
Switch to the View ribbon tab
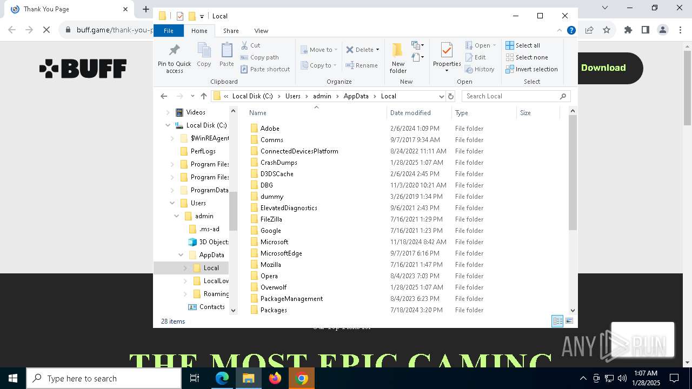(x=261, y=31)
